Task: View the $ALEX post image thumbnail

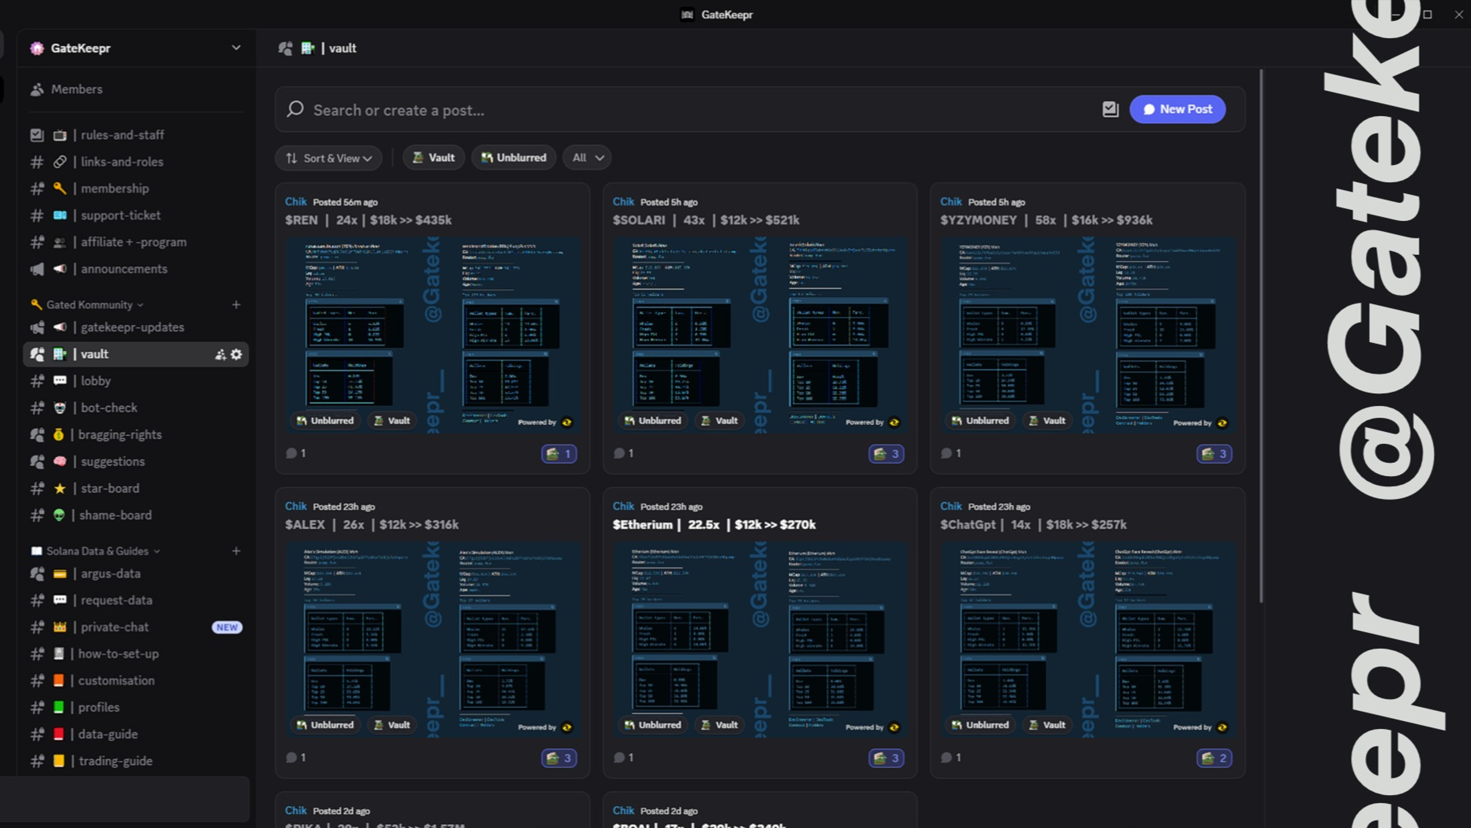Action: [x=433, y=639]
